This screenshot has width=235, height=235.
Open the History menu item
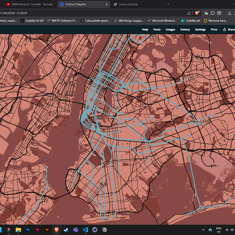185,30
